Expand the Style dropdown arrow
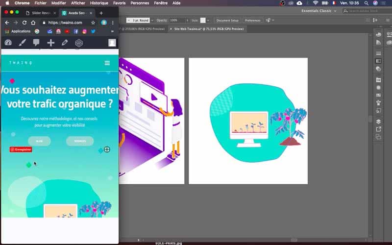 [x=208, y=20]
